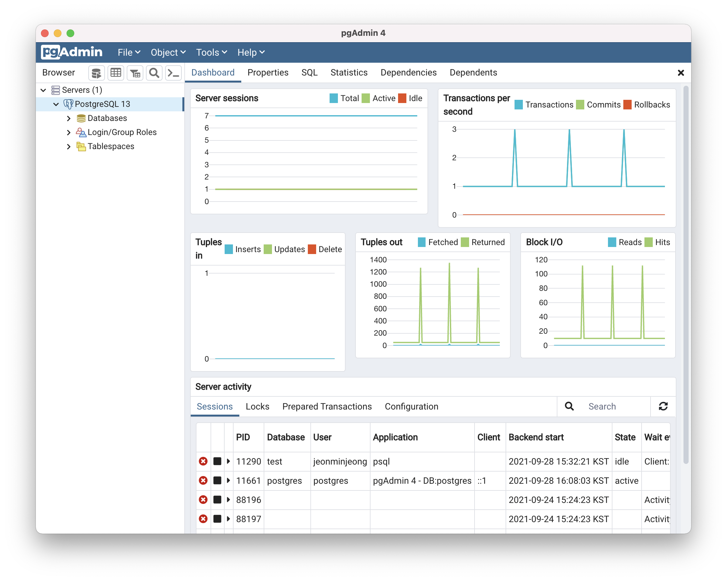Click the Query Tool icon in Browser toolbar
The height and width of the screenshot is (581, 727).
(96, 73)
